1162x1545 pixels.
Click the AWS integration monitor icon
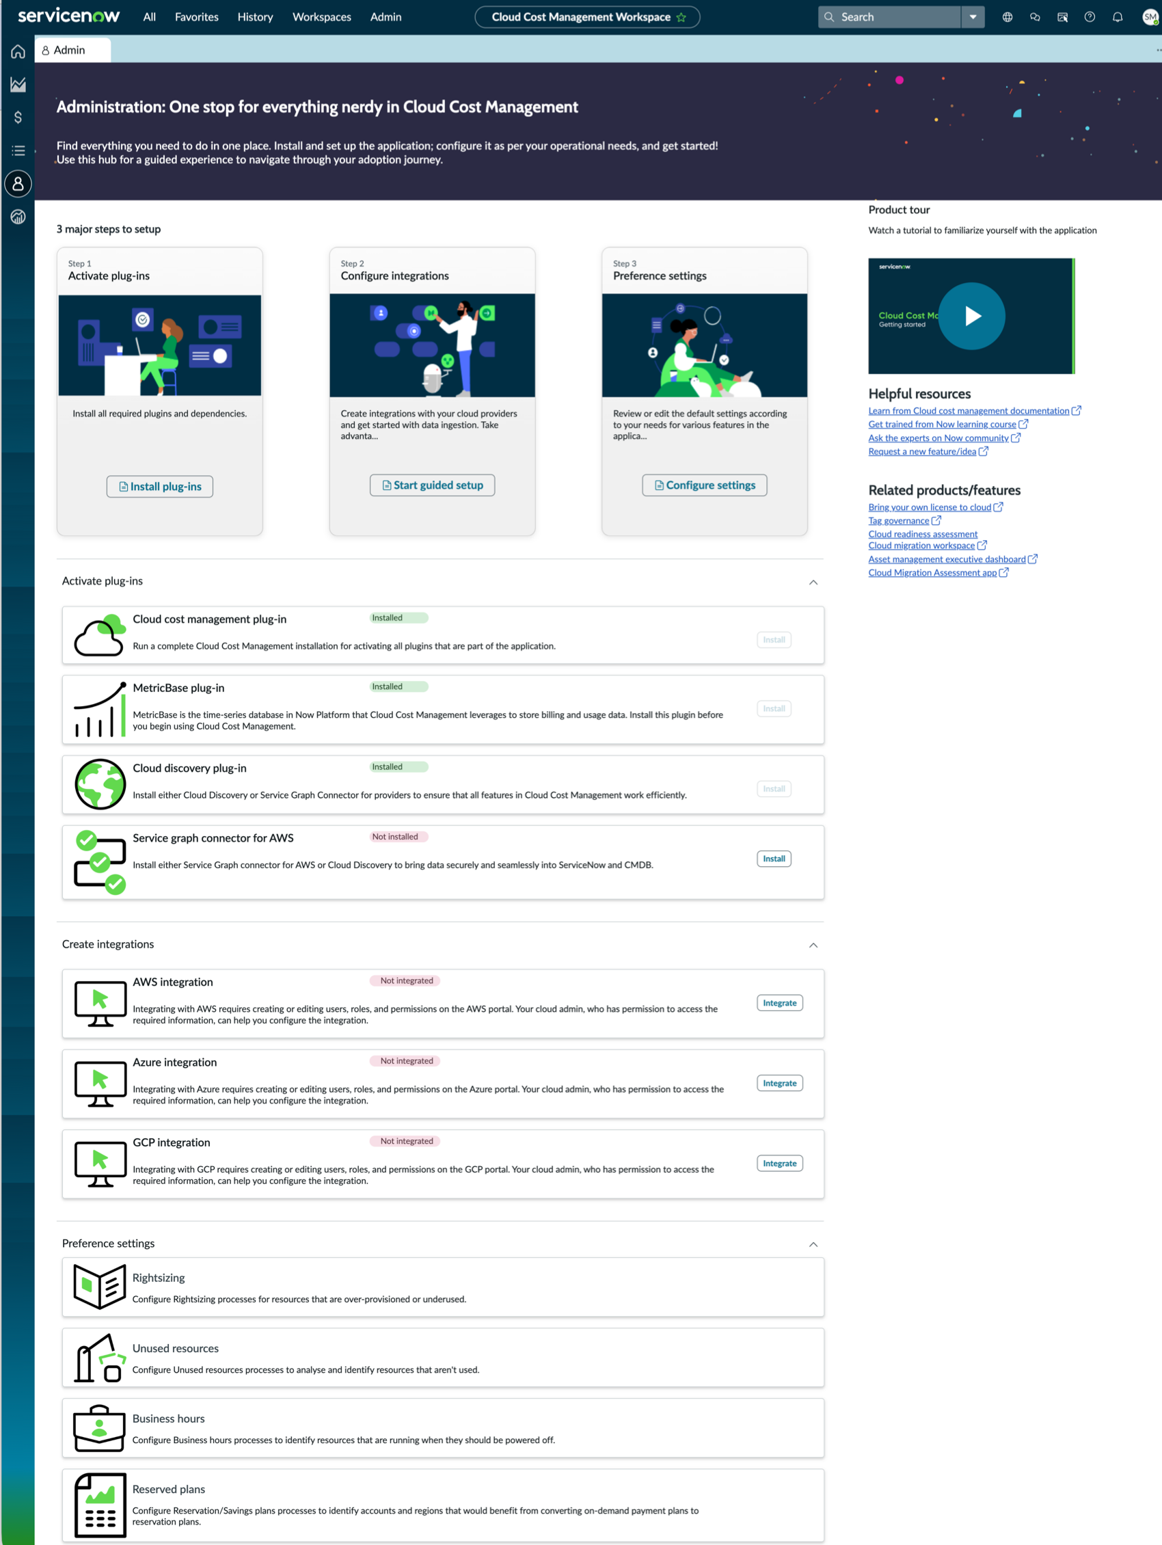click(x=100, y=1004)
